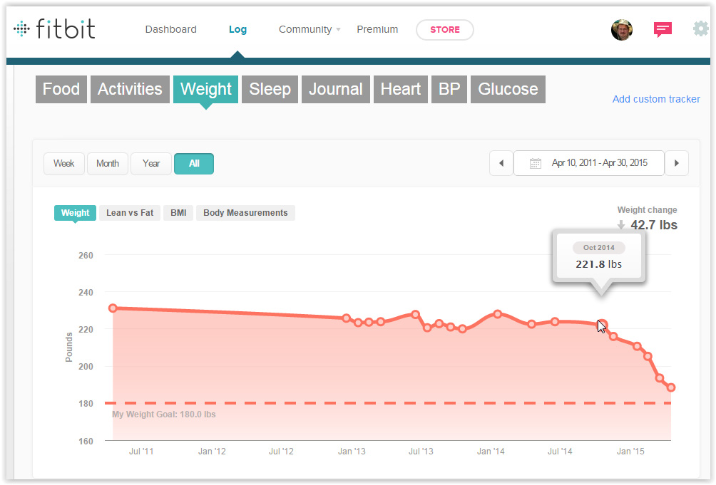Switch chart to BMI

178,213
